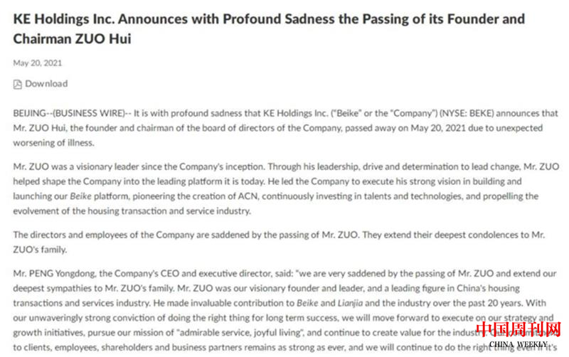
Task: Click the China Weekly red watermark logo
Action: click(519, 329)
